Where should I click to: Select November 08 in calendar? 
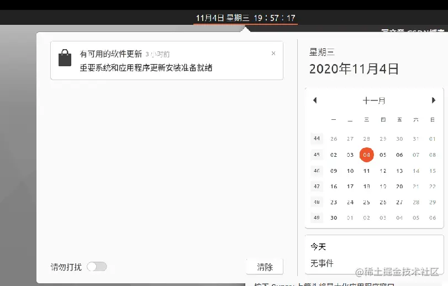point(433,155)
